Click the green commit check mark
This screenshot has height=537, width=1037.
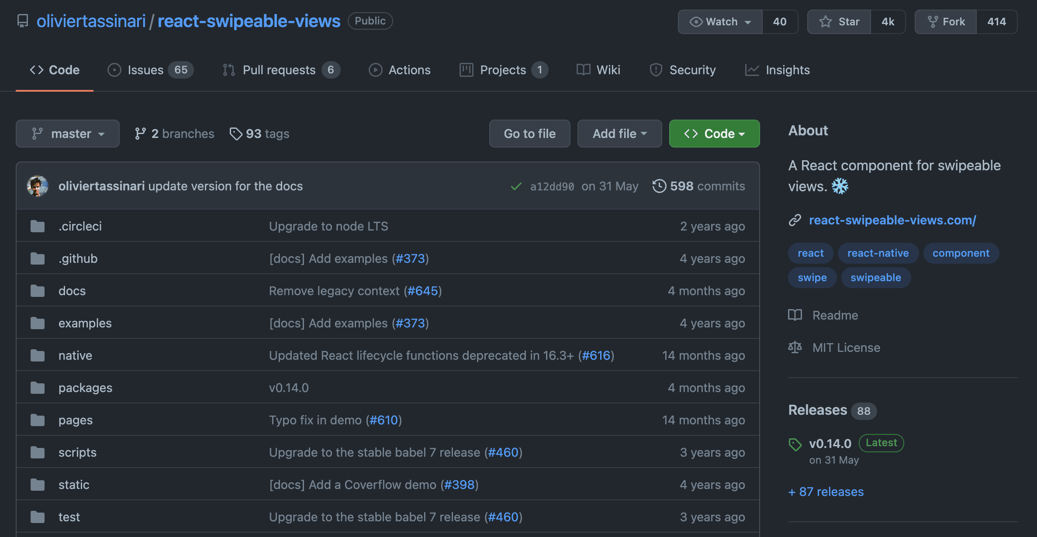coord(516,186)
